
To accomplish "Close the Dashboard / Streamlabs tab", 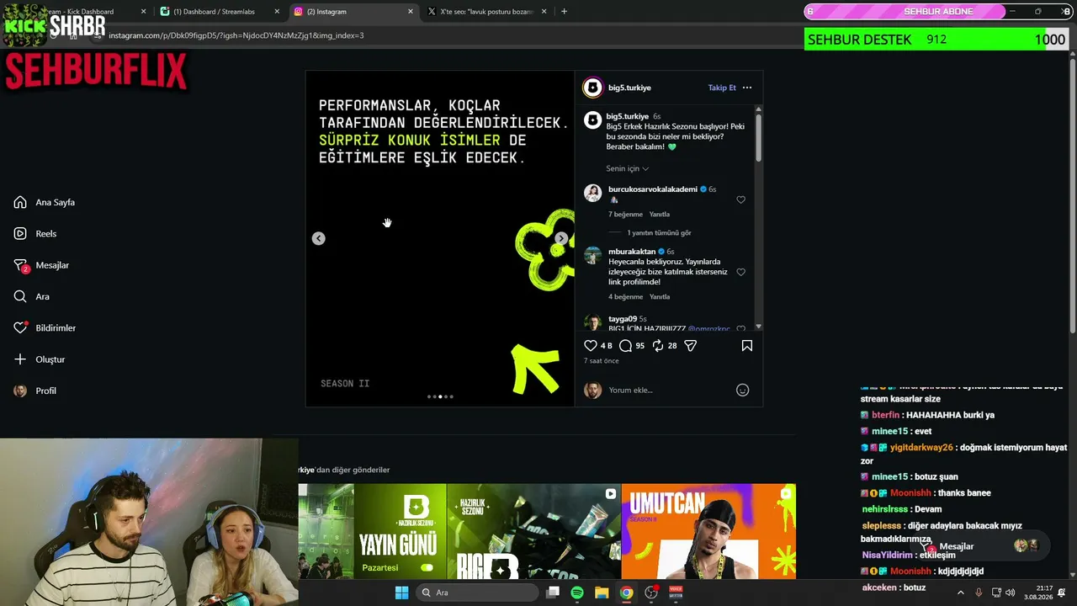I will [277, 12].
